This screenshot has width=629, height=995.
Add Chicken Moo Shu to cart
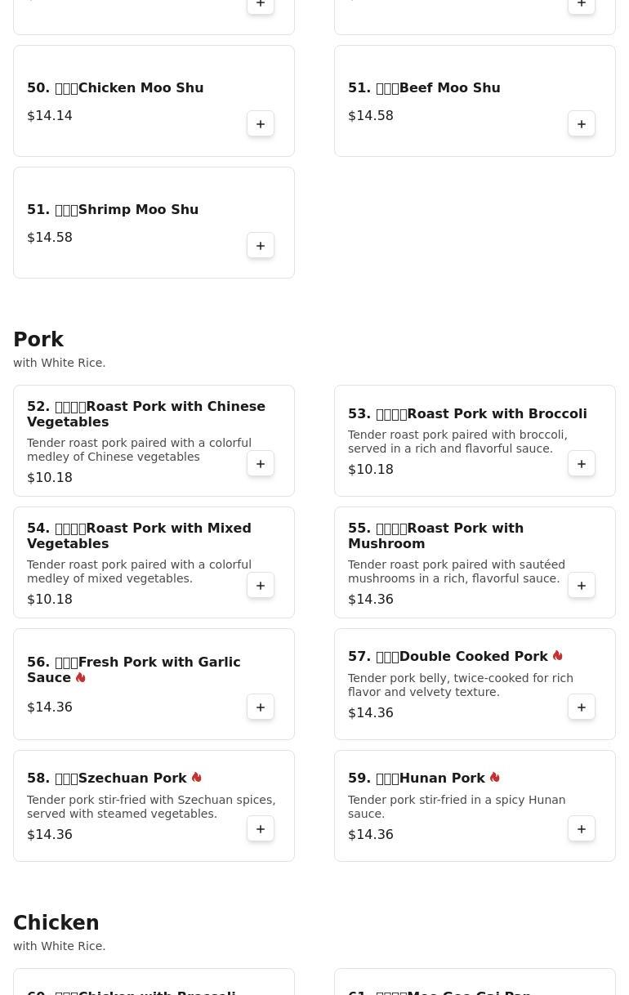point(261,124)
